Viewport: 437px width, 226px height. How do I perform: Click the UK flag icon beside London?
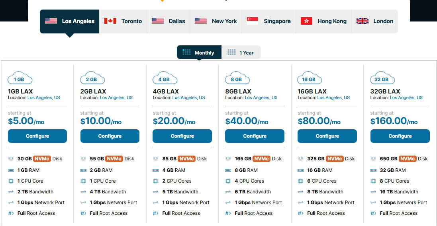click(363, 21)
